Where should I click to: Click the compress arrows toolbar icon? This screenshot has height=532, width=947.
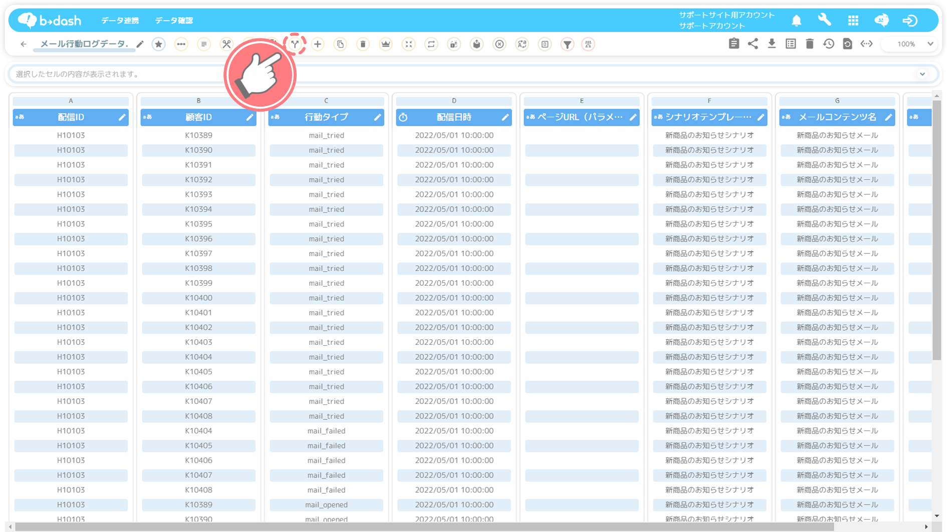click(x=409, y=44)
